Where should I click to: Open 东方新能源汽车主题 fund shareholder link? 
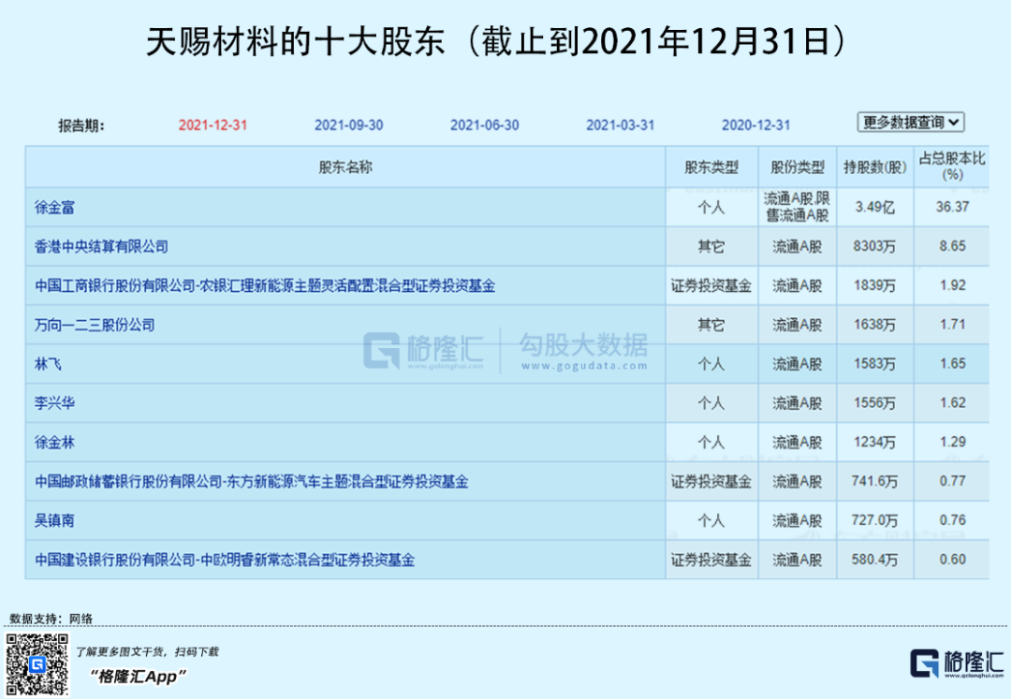tap(252, 482)
